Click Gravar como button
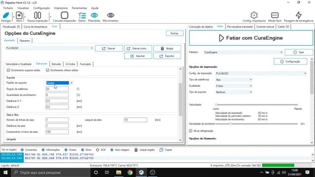 point(138,48)
